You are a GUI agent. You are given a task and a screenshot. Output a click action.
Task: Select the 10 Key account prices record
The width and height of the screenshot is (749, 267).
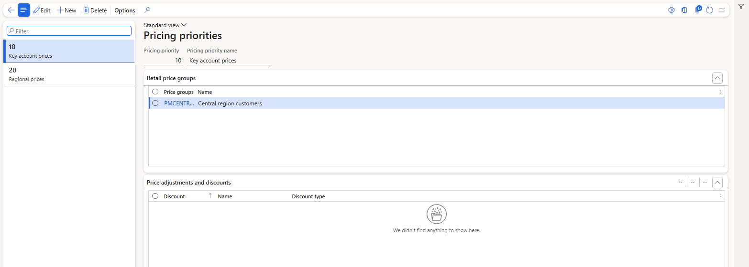pyautogui.click(x=69, y=51)
